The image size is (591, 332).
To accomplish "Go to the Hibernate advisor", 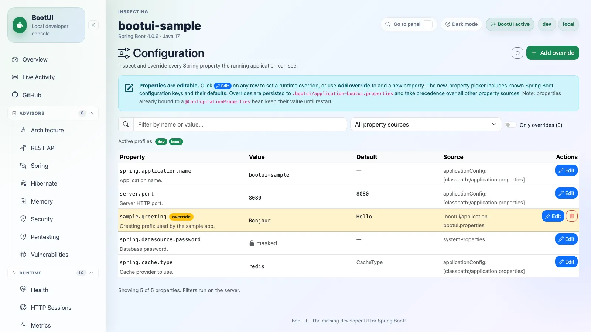I will click(x=57, y=183).
